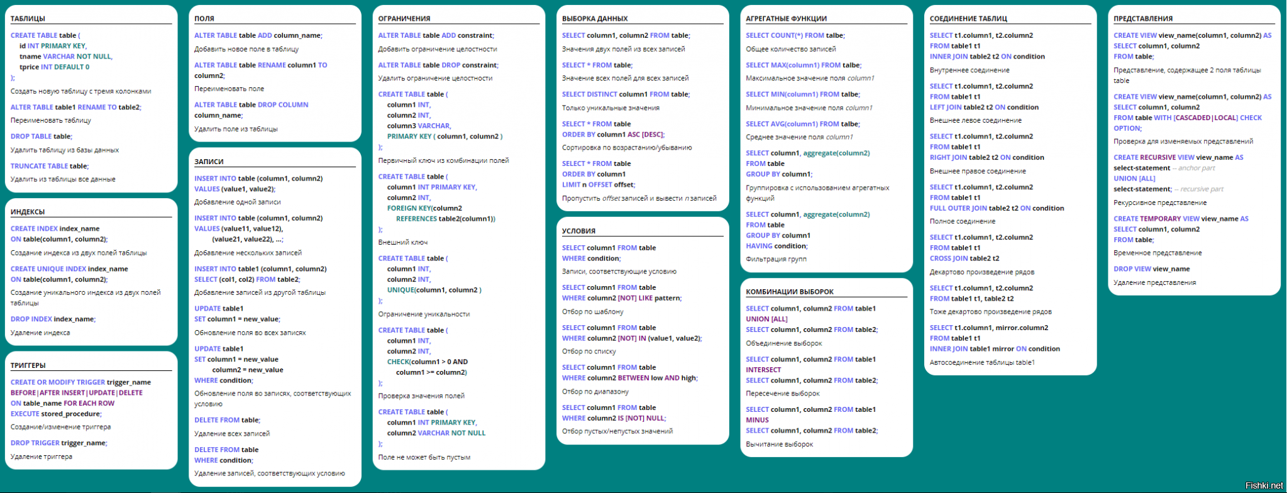Click the TRUNCATE TABLE statement
Image resolution: width=1287 pixels, height=493 pixels.
pos(50,166)
